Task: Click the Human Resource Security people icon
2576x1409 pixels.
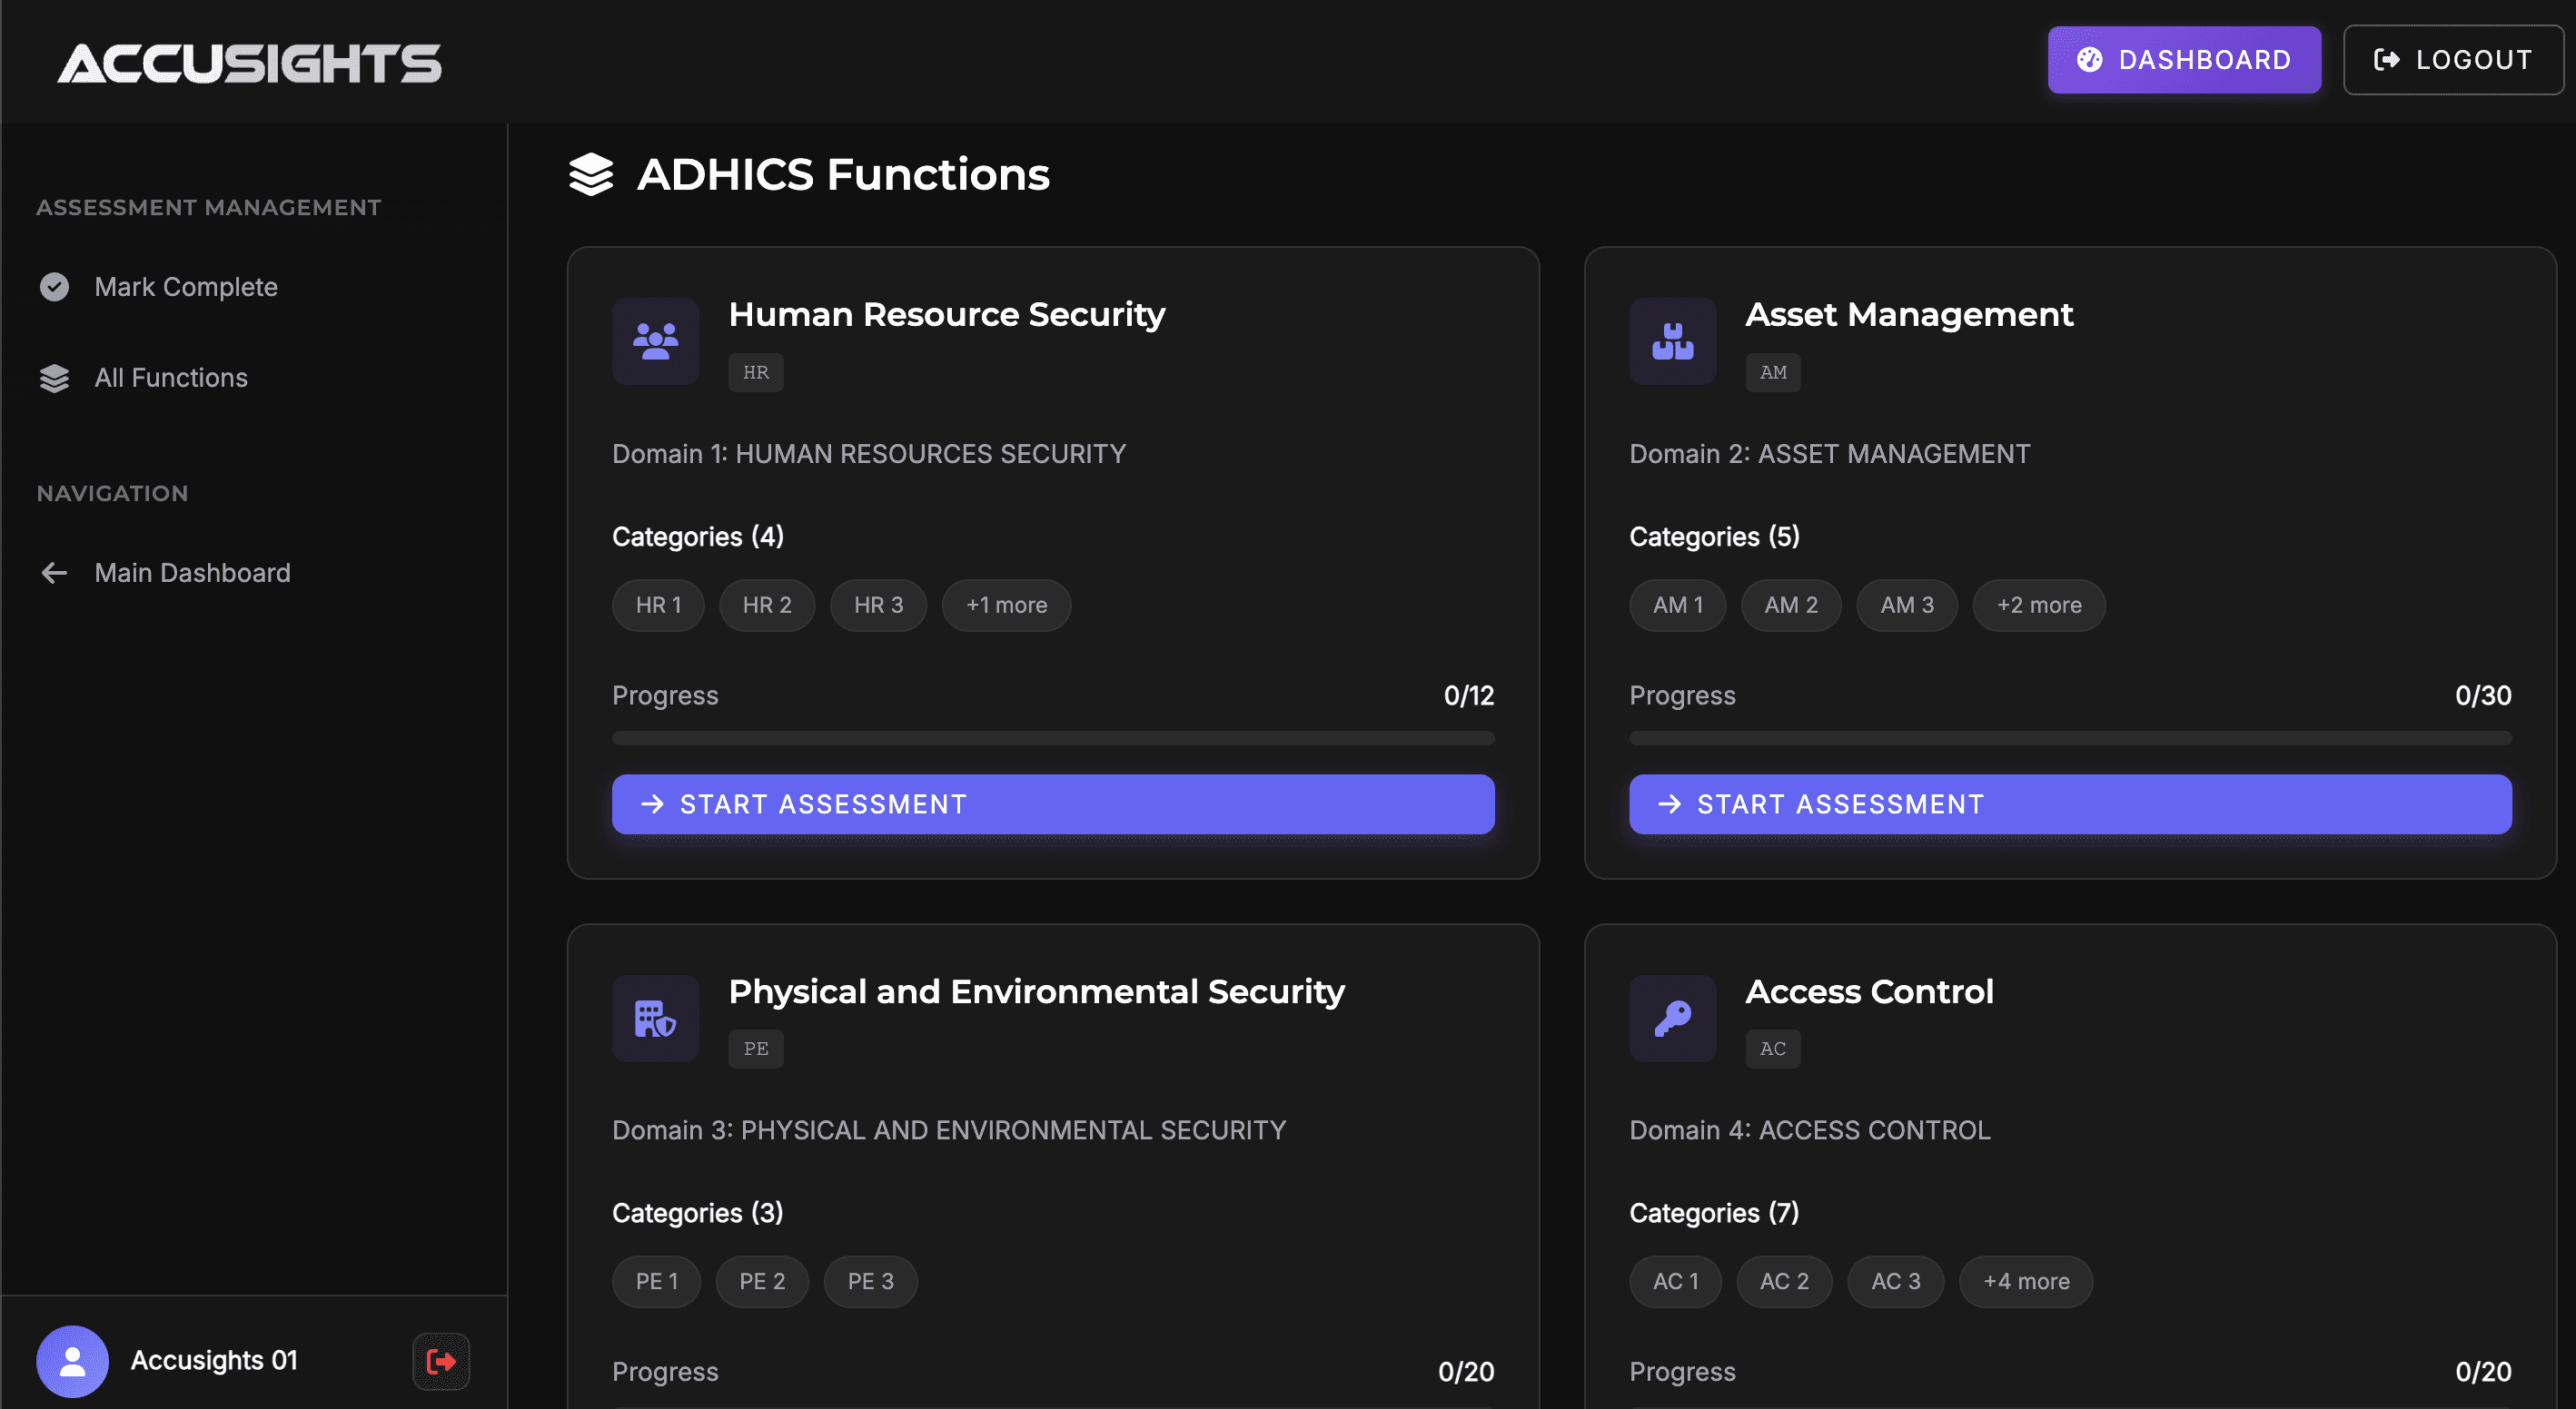Action: [654, 340]
